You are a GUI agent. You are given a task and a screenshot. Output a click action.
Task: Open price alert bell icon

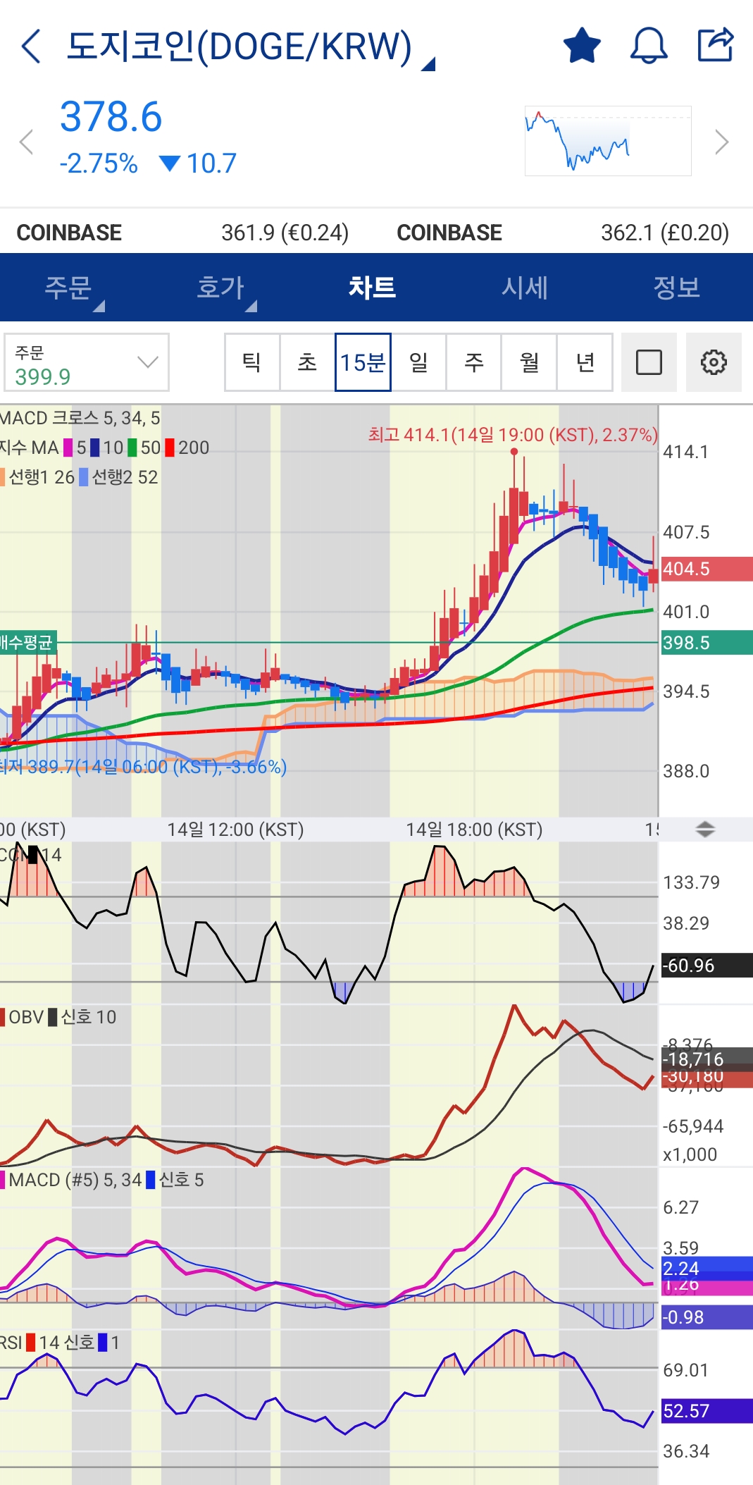648,46
